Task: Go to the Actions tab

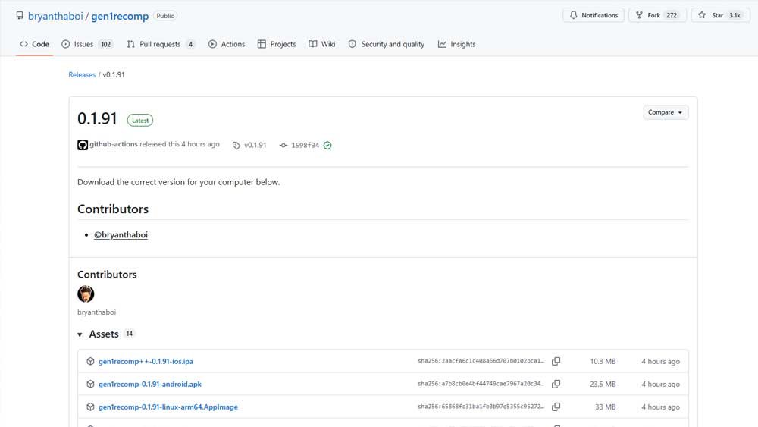Action: tap(227, 44)
